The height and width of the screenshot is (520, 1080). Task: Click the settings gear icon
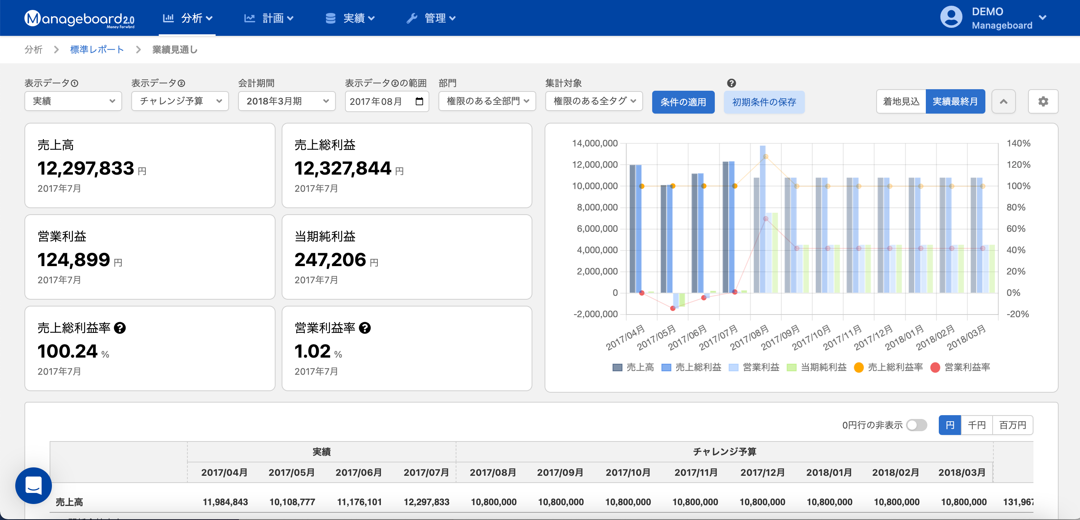1043,101
